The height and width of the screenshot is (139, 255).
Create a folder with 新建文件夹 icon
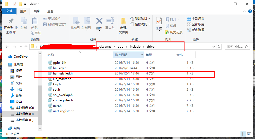124,22
